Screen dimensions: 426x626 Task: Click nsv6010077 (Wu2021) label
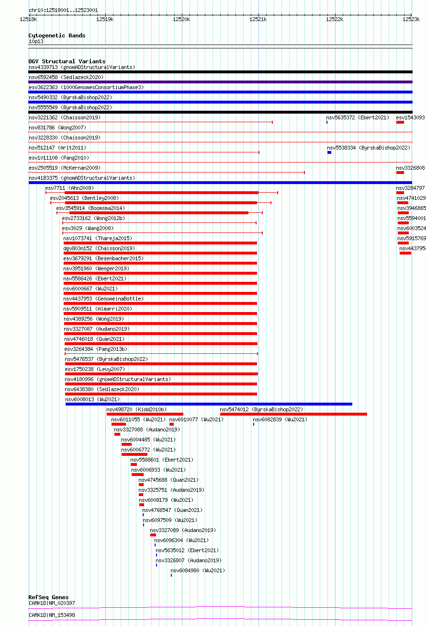click(x=196, y=419)
